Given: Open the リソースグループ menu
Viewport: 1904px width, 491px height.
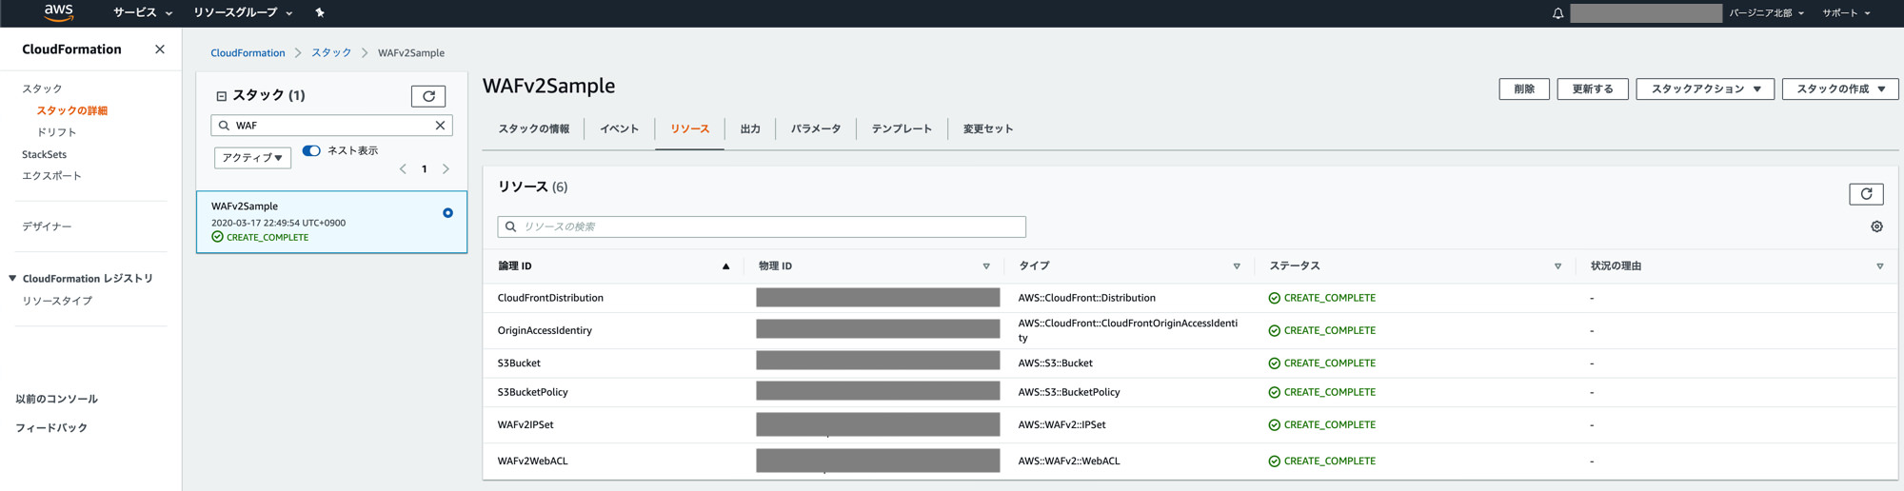Looking at the screenshot, I should (243, 12).
